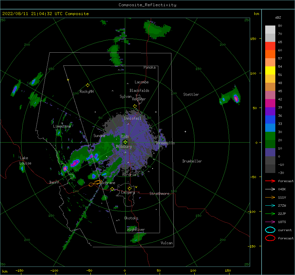Click the magenta 39-42 dBZ color swatch
Screen dimensions: 295x275
pos(270,103)
